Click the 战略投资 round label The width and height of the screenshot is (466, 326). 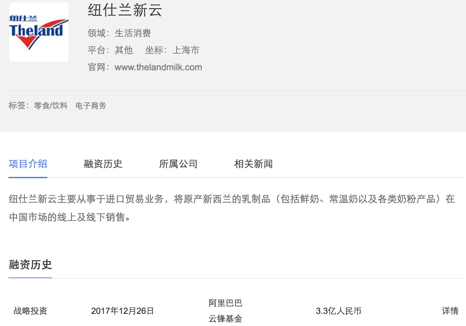pyautogui.click(x=30, y=311)
